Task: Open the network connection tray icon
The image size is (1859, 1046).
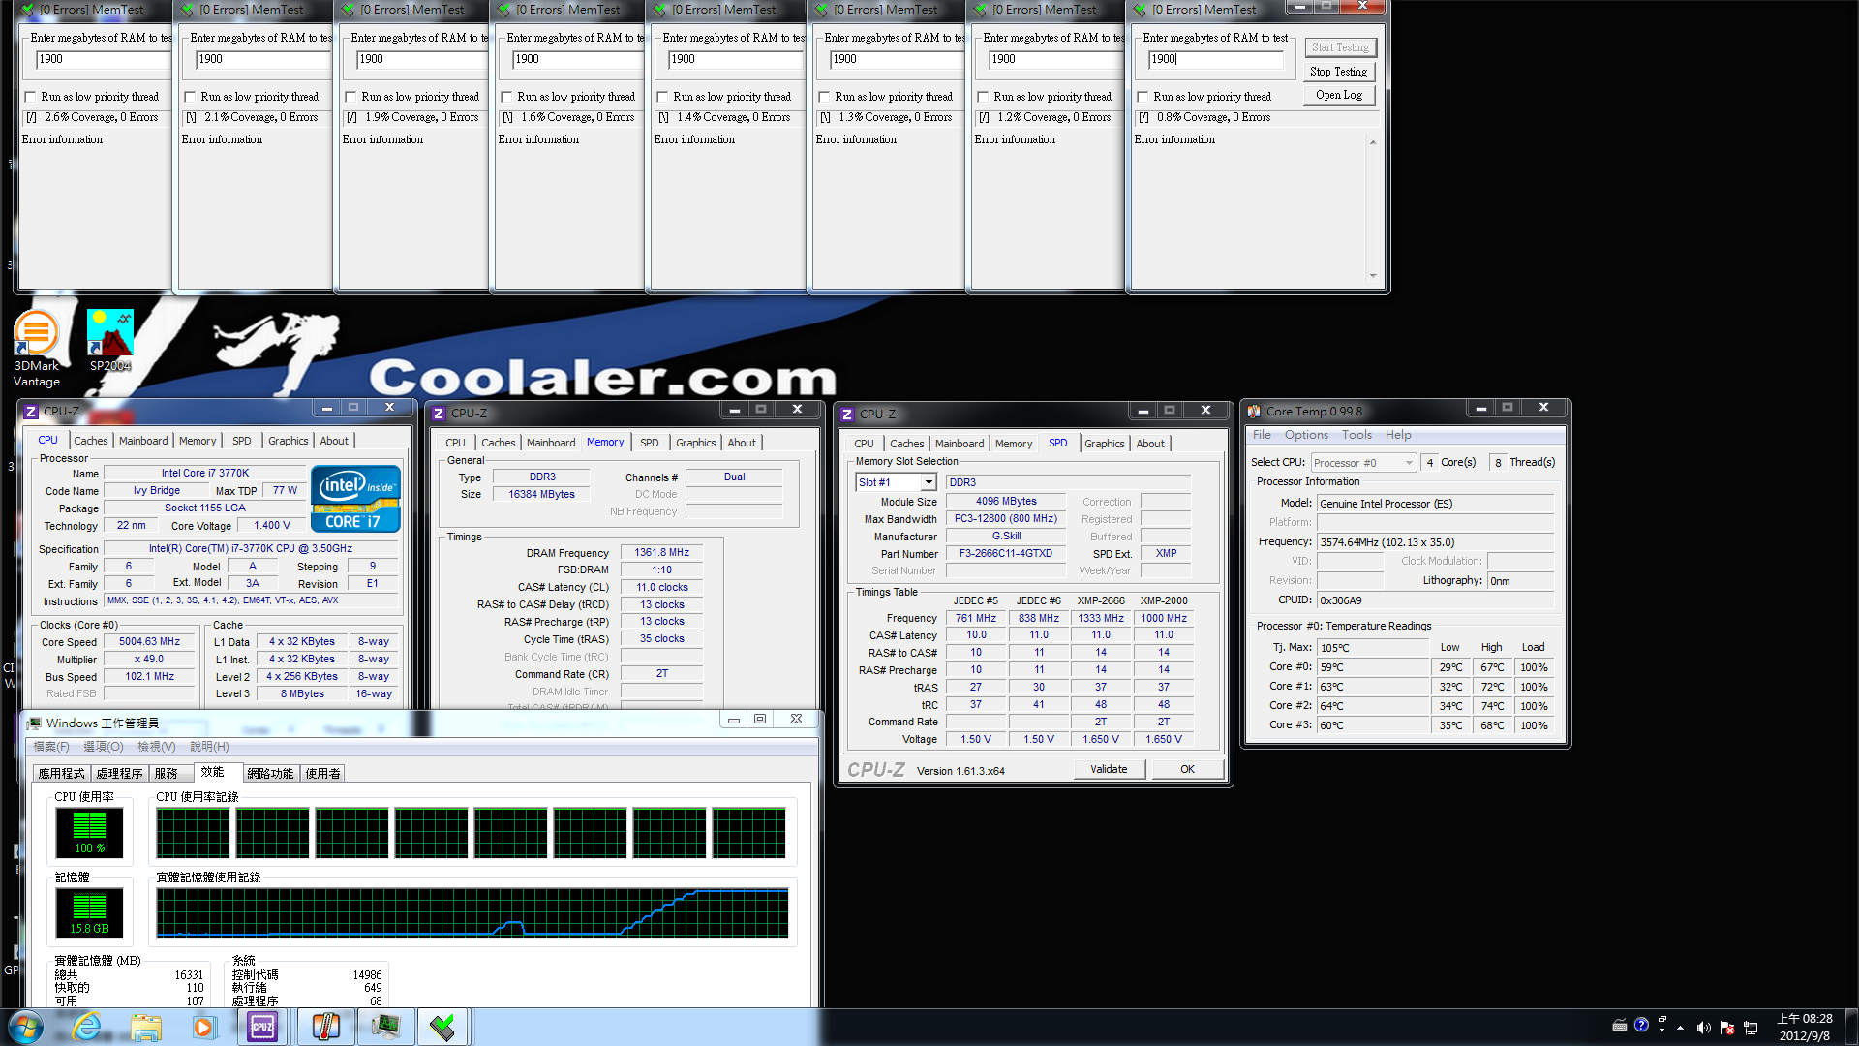Action: coord(1751,1028)
